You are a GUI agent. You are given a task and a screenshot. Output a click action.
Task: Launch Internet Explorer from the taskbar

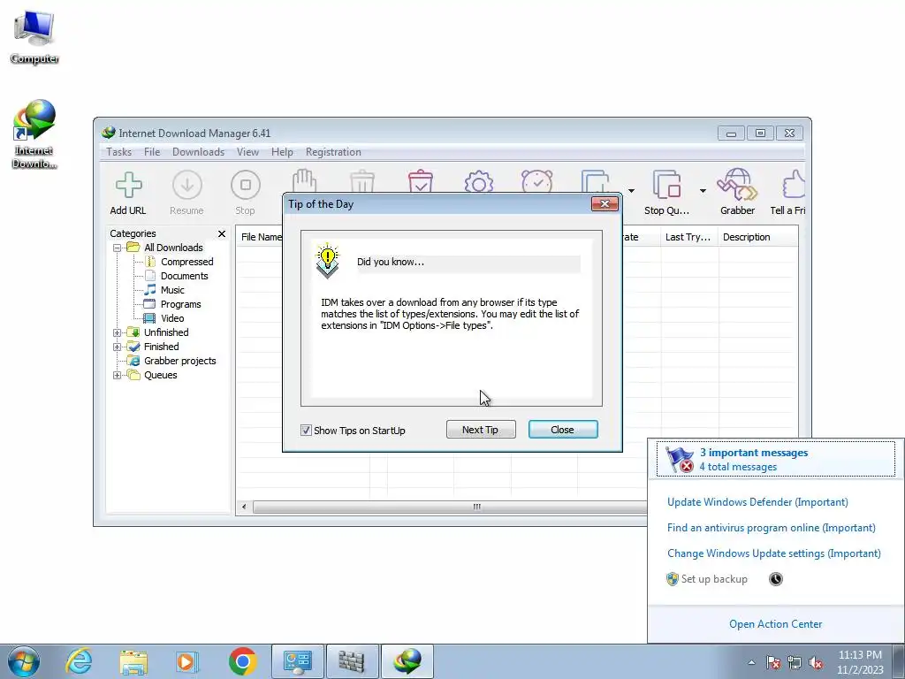click(79, 661)
